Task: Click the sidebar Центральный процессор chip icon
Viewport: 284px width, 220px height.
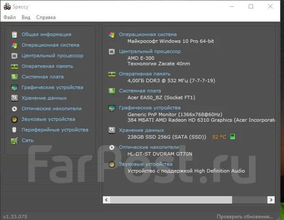Action: [x=14, y=56]
